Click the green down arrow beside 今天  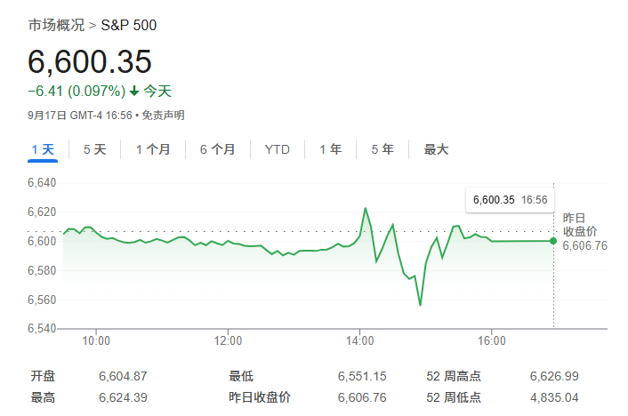(134, 91)
